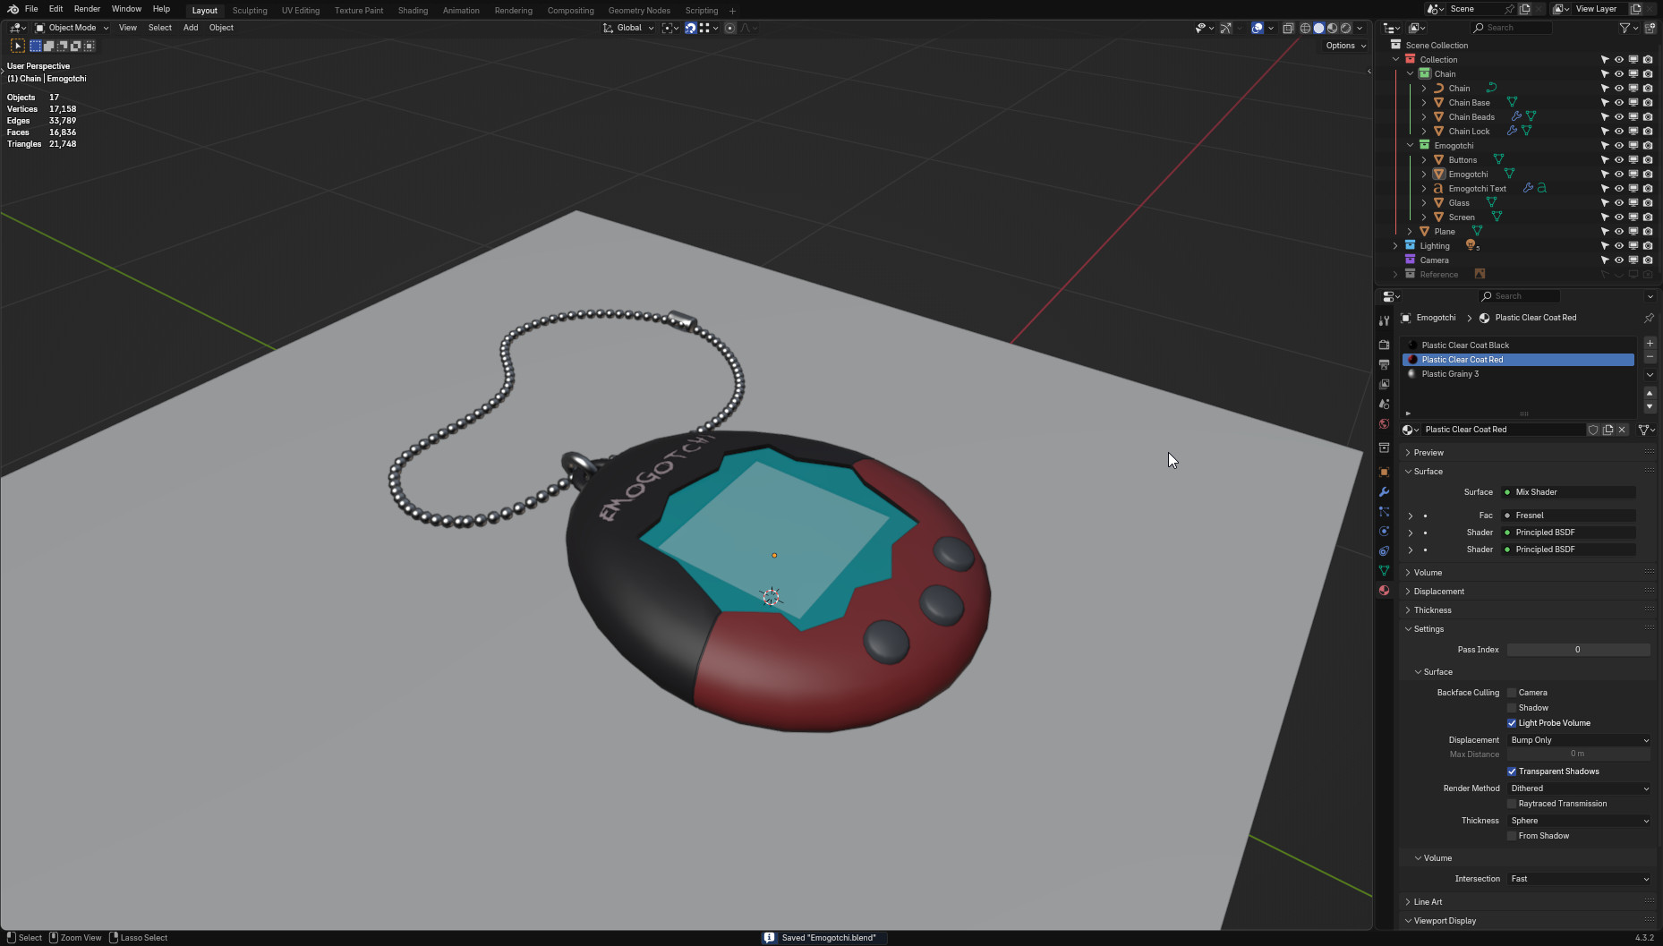Expand the Lighting collection in outliner
Screen dimensions: 1663x946
tap(1395, 246)
